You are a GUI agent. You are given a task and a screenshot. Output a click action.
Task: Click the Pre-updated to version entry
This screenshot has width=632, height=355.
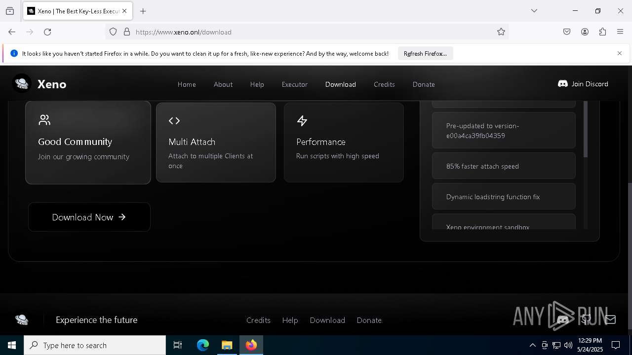(504, 131)
